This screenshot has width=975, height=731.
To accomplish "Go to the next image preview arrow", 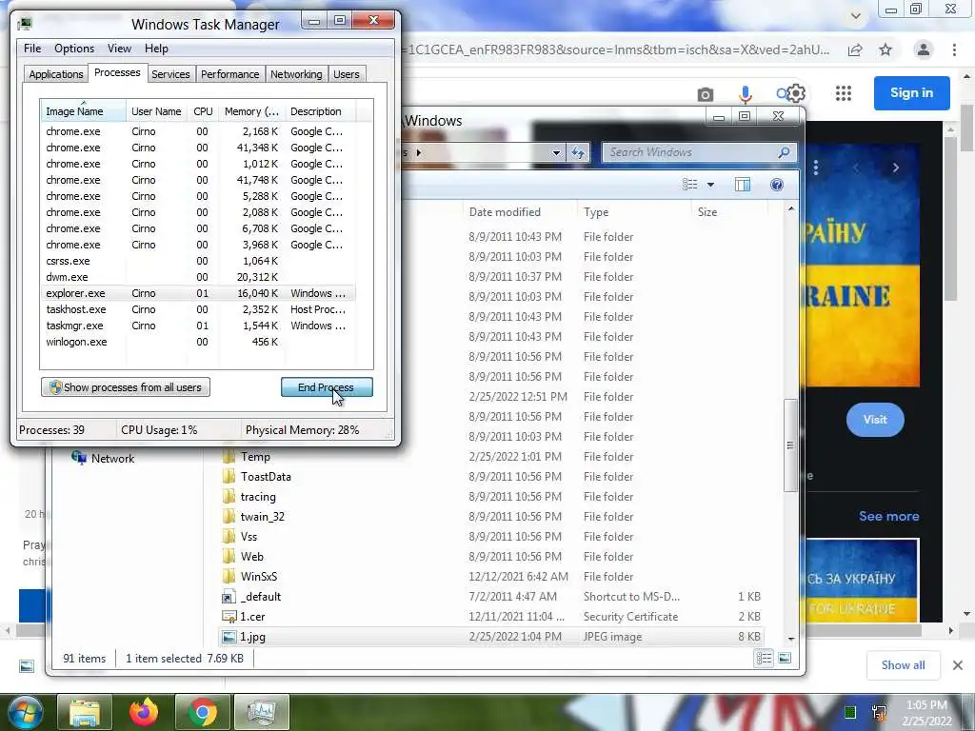I will click(x=895, y=168).
